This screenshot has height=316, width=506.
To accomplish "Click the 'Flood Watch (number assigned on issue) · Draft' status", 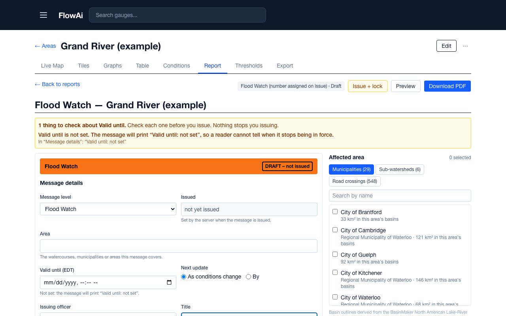I will coord(291,86).
